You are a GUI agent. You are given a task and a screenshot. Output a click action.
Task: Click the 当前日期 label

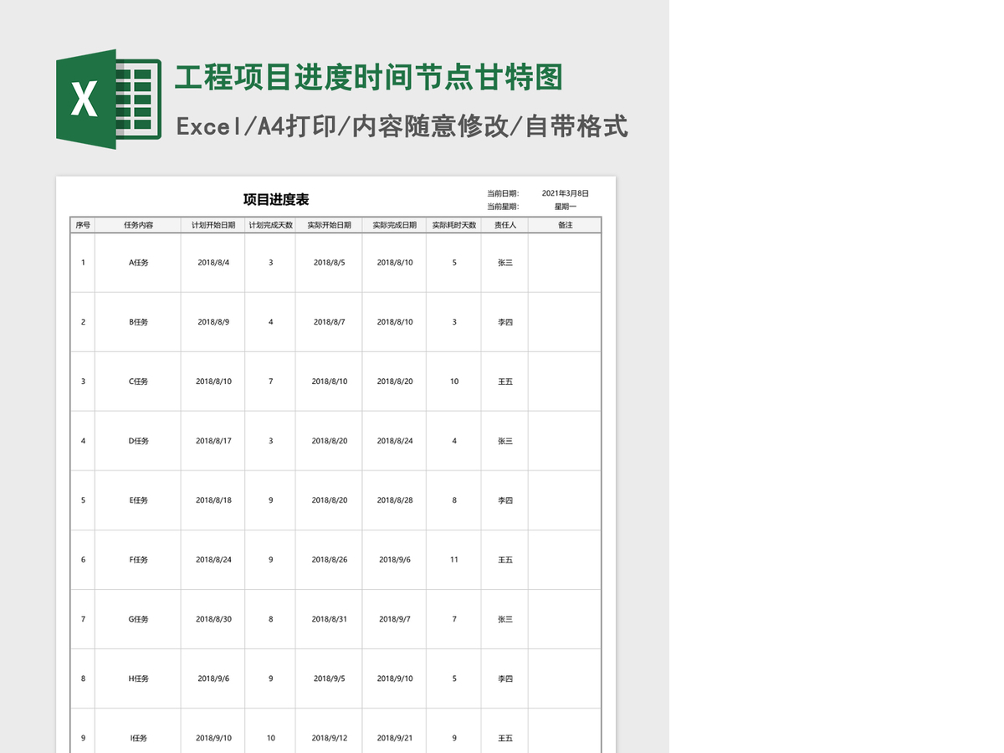(x=503, y=193)
